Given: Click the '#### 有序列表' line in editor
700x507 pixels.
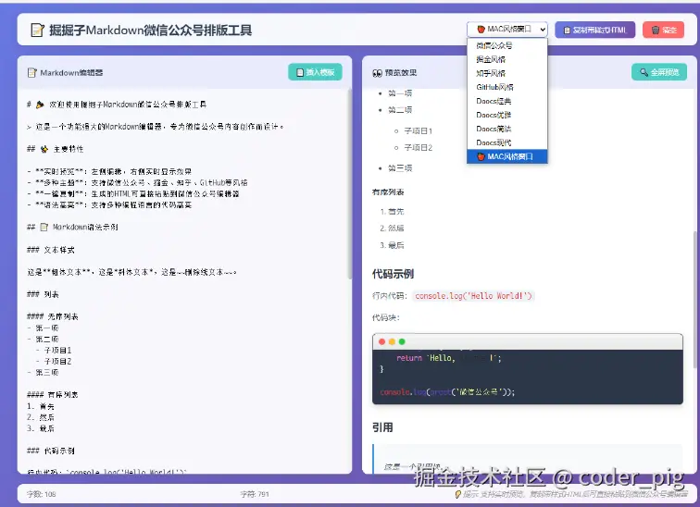Looking at the screenshot, I should coord(52,395).
